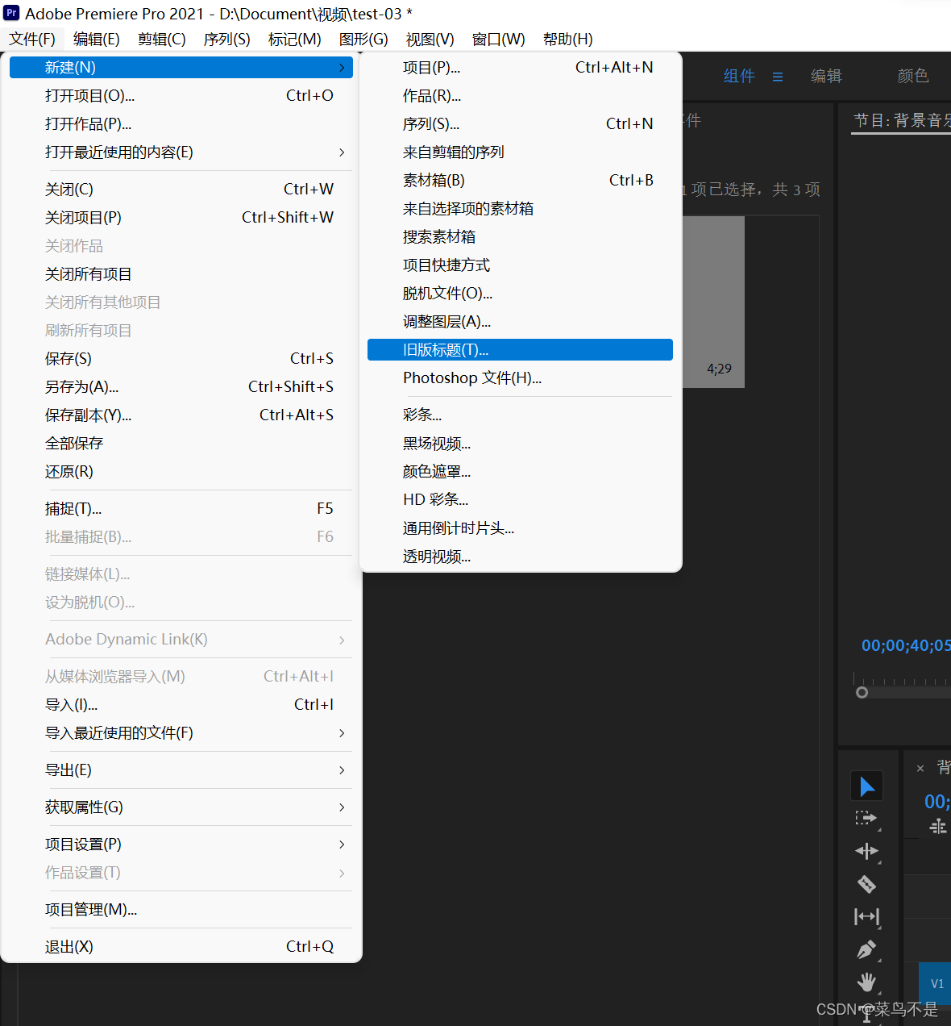Viewport: 951px width, 1026px height.
Task: Click 打开项目(O)... in File menu
Action: pos(181,96)
